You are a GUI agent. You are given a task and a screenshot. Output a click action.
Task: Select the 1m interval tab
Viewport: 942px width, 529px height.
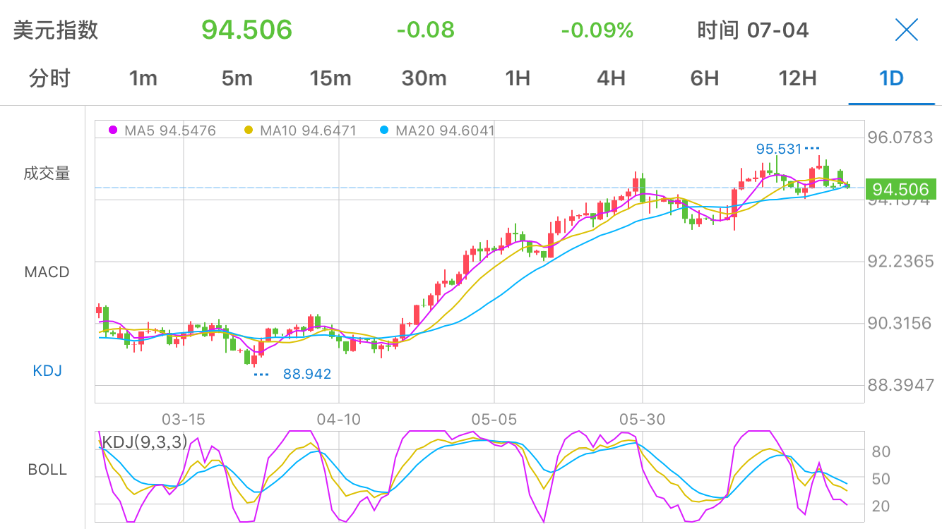coord(143,78)
